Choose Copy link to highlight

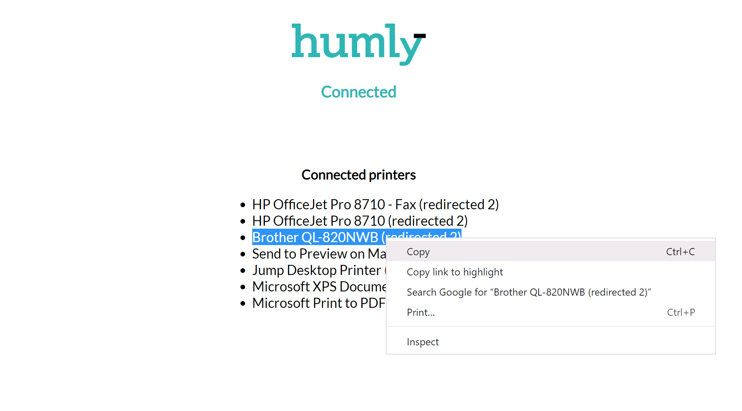coord(455,272)
